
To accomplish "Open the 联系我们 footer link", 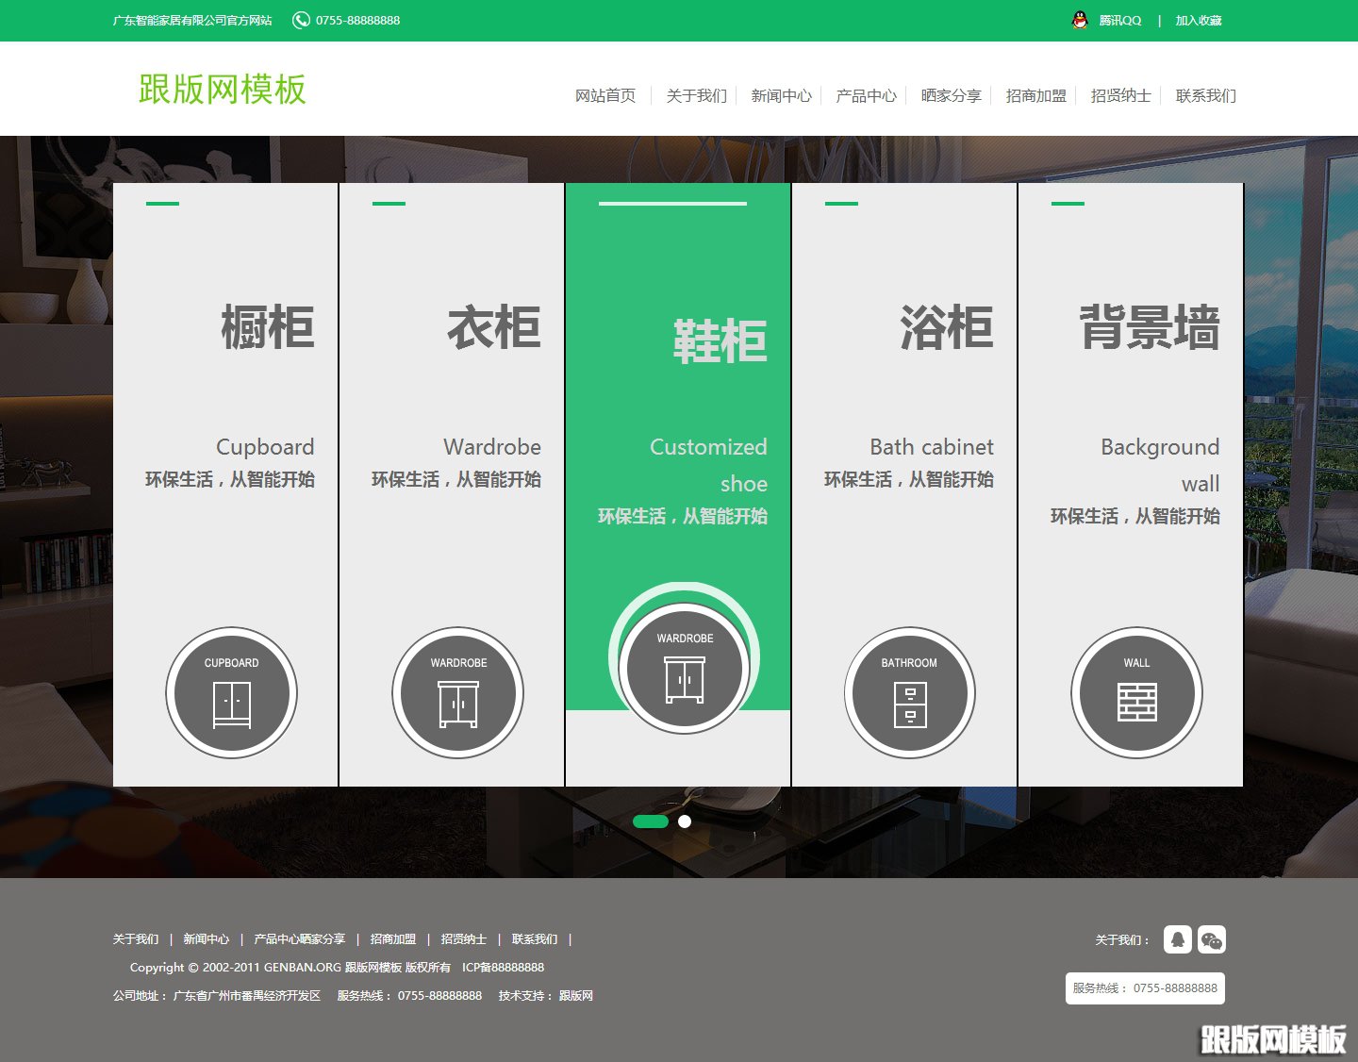I will coord(535,939).
